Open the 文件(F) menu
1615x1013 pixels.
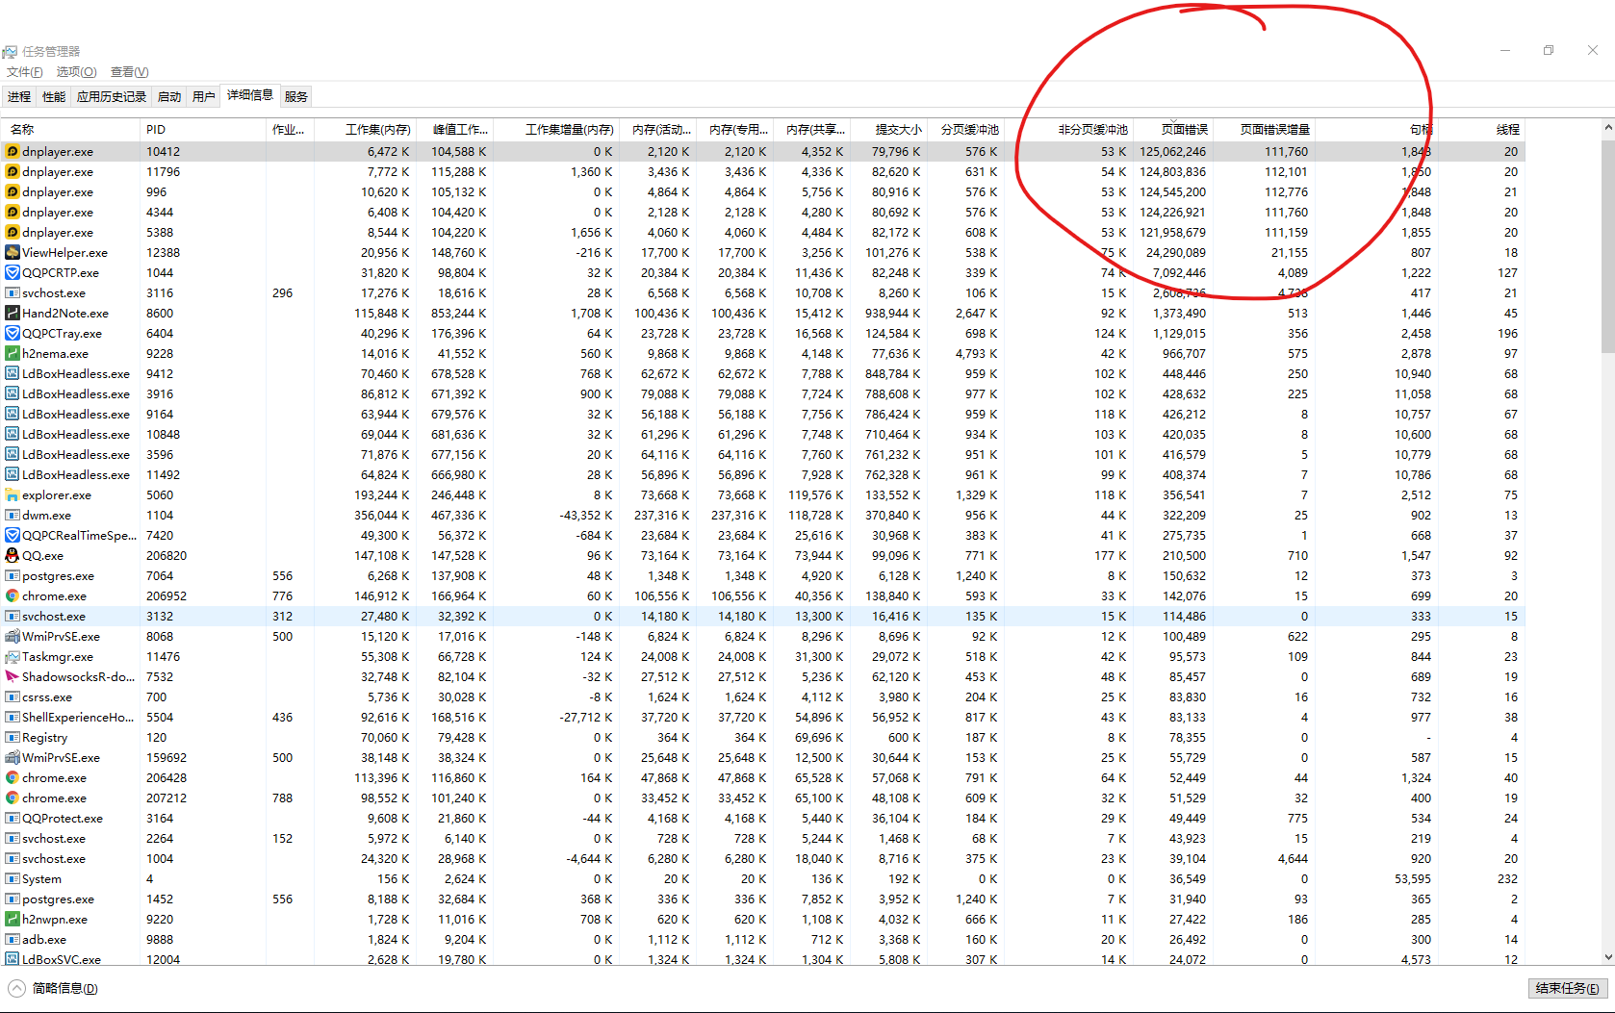click(x=25, y=72)
